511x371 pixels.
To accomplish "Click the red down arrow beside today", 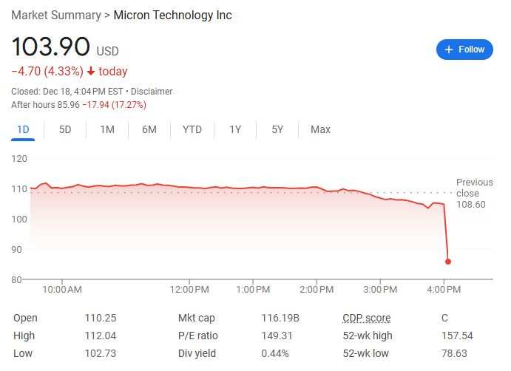I will pos(91,72).
